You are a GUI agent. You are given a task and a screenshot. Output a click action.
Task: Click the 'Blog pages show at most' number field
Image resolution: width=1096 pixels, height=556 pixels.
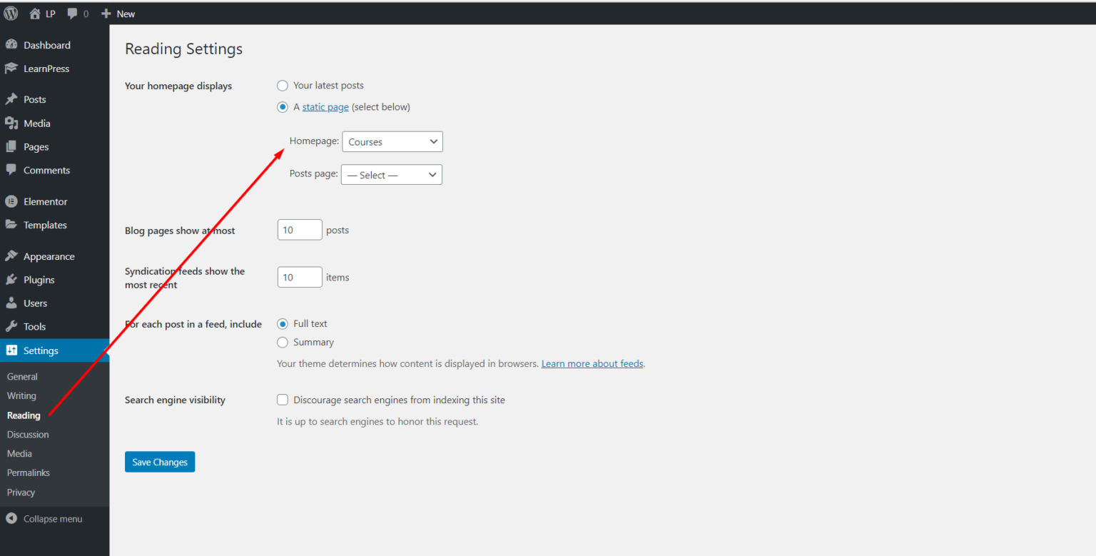(x=300, y=230)
